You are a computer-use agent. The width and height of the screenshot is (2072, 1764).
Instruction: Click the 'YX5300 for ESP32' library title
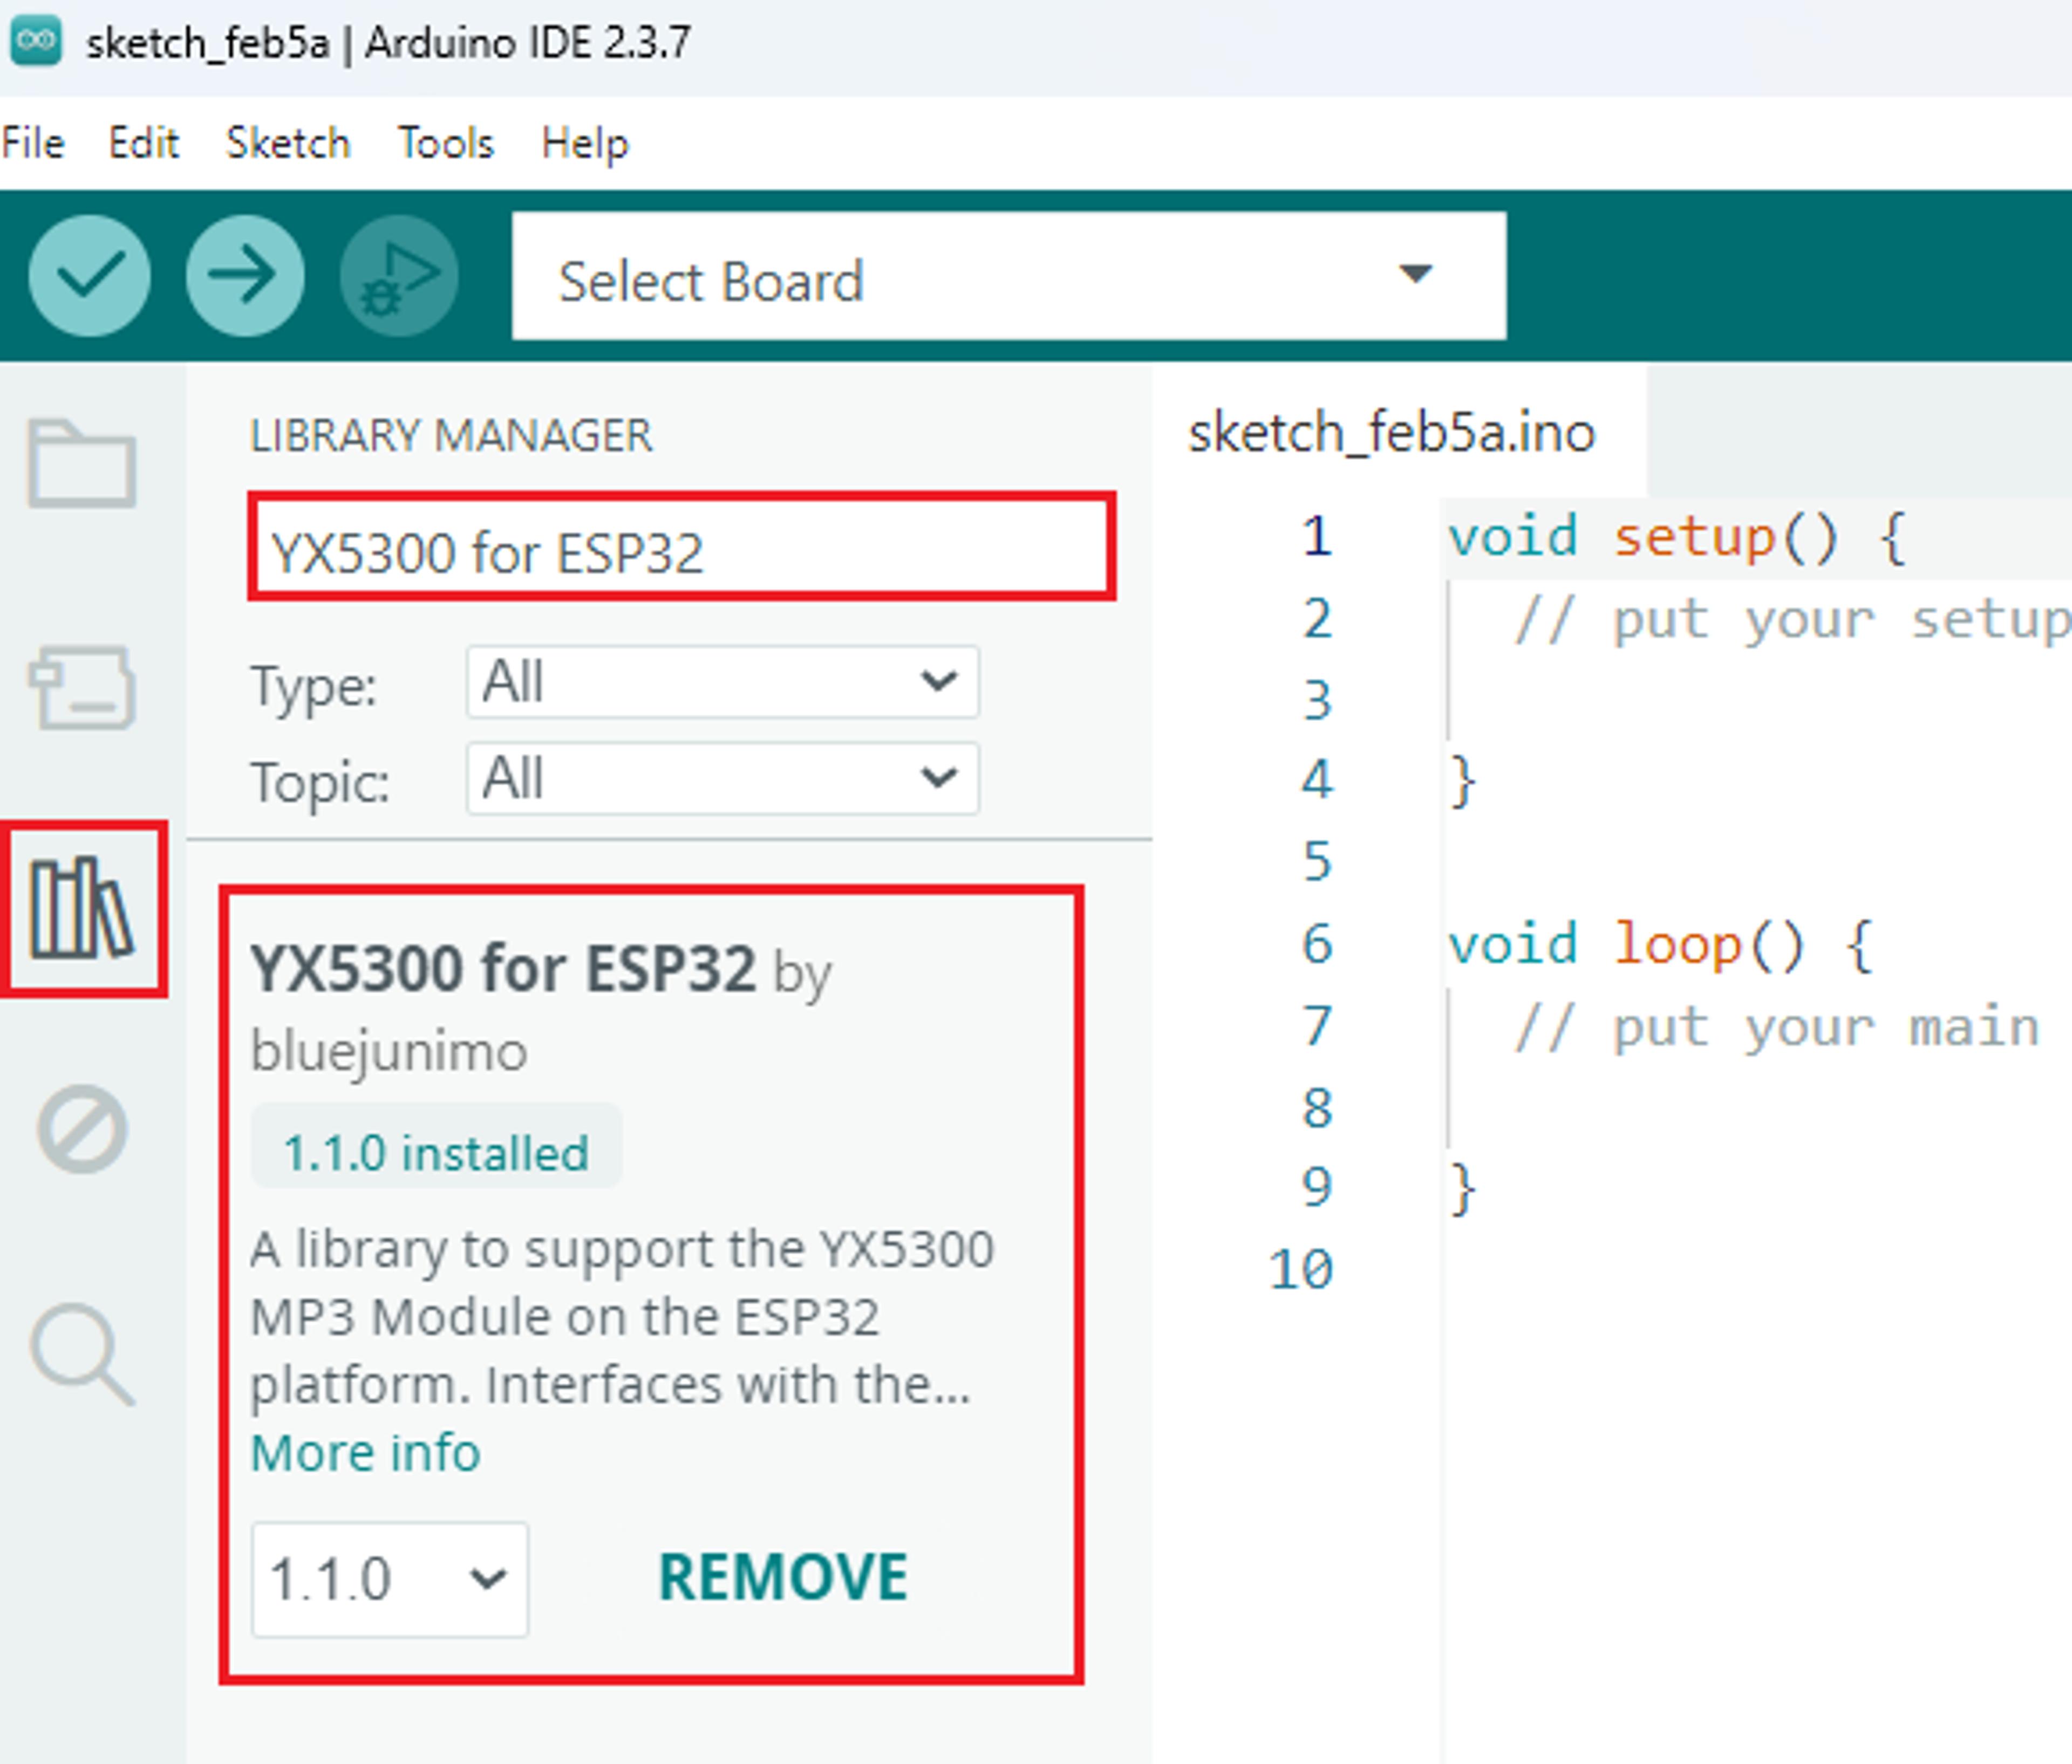point(502,968)
